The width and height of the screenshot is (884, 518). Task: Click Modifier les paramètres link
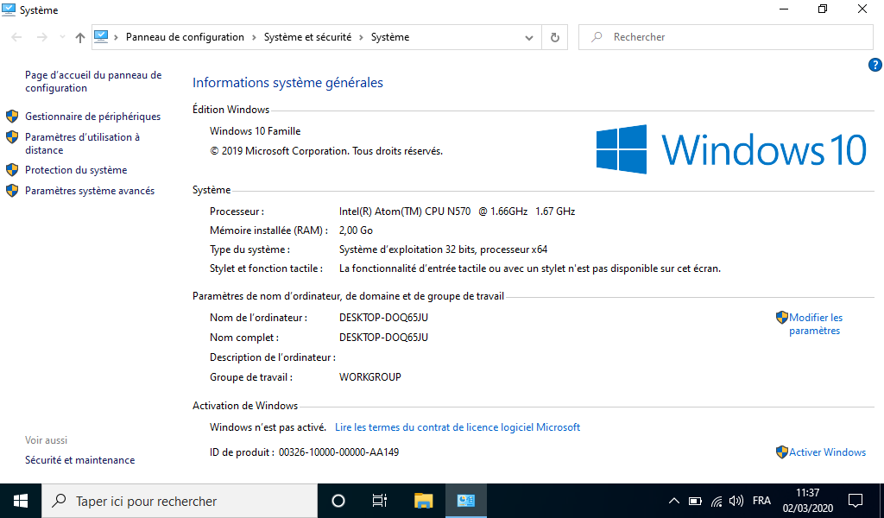[x=816, y=324]
